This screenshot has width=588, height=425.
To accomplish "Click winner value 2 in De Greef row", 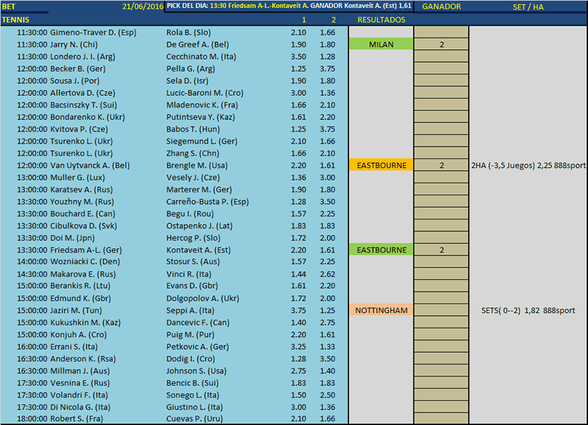I will coord(441,44).
